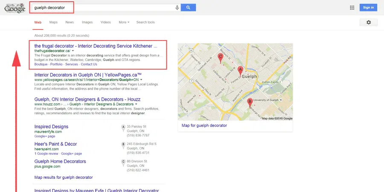Viewport: 384px width, 192px height.
Task: Click map pin C on the map
Action: [221, 58]
